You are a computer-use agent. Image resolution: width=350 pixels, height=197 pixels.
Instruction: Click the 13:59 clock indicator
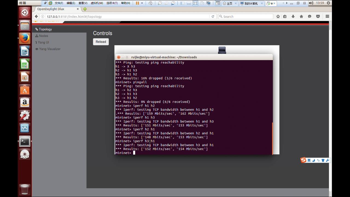320,3
